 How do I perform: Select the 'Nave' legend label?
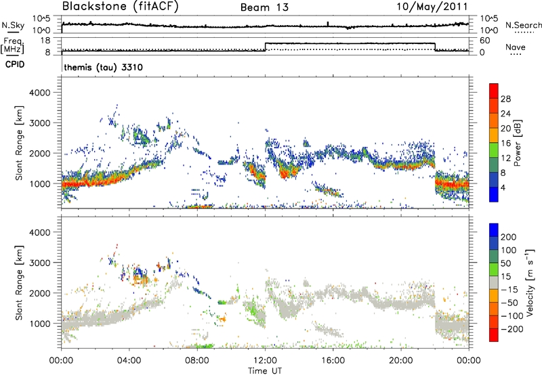[516, 47]
